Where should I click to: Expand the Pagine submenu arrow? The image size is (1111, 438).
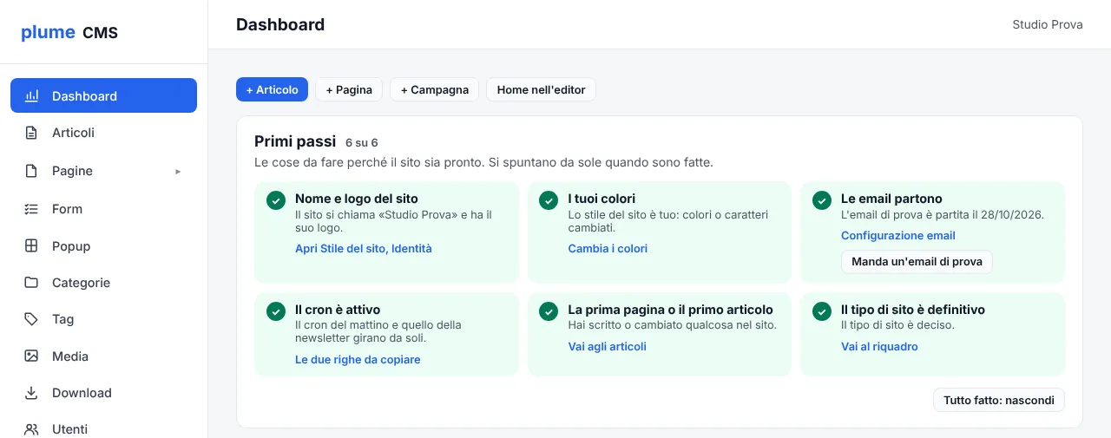(x=178, y=171)
